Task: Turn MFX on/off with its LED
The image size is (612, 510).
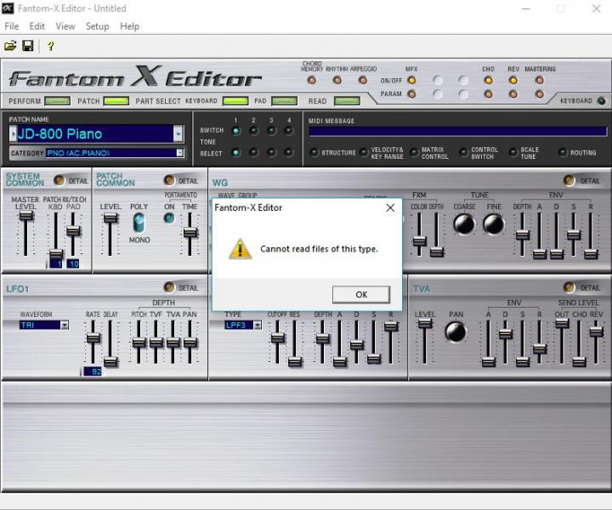Action: pos(411,81)
